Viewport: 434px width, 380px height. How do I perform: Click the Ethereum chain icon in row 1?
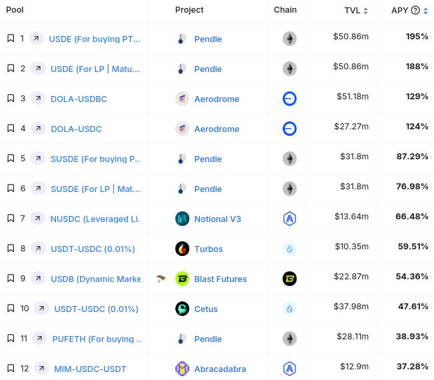(289, 39)
